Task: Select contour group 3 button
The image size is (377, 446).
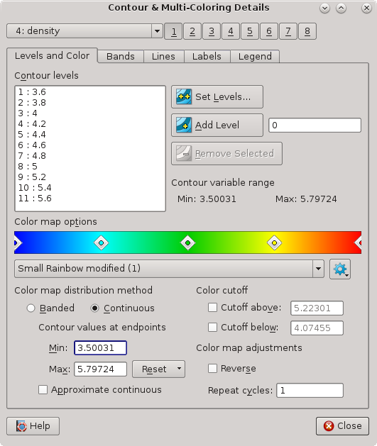Action: [x=212, y=31]
